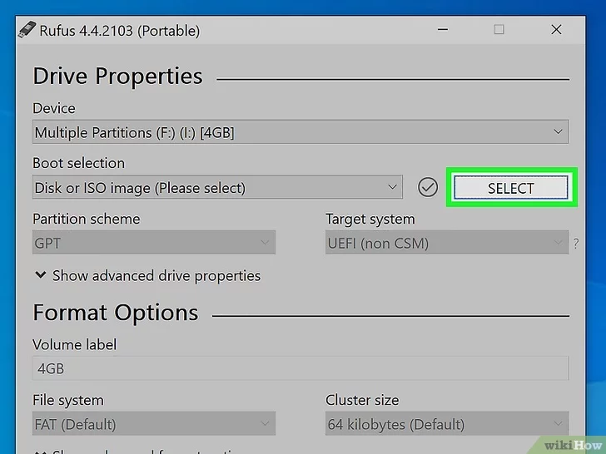Minimize the Rufus window

[443, 29]
